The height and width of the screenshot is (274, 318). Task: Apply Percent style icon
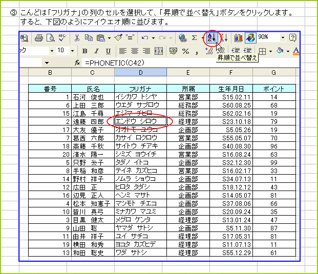185,51
